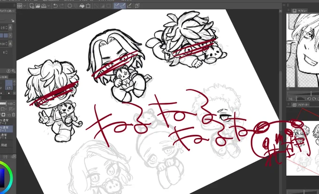Move brush size list down arrow
This screenshot has width=319, height=194.
coord(15,93)
